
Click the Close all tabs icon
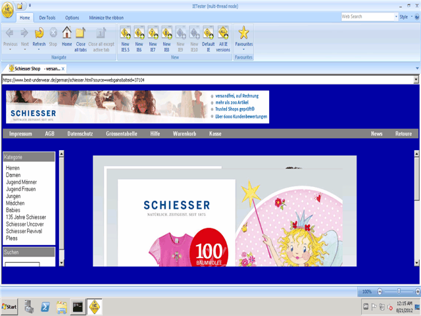[80, 33]
